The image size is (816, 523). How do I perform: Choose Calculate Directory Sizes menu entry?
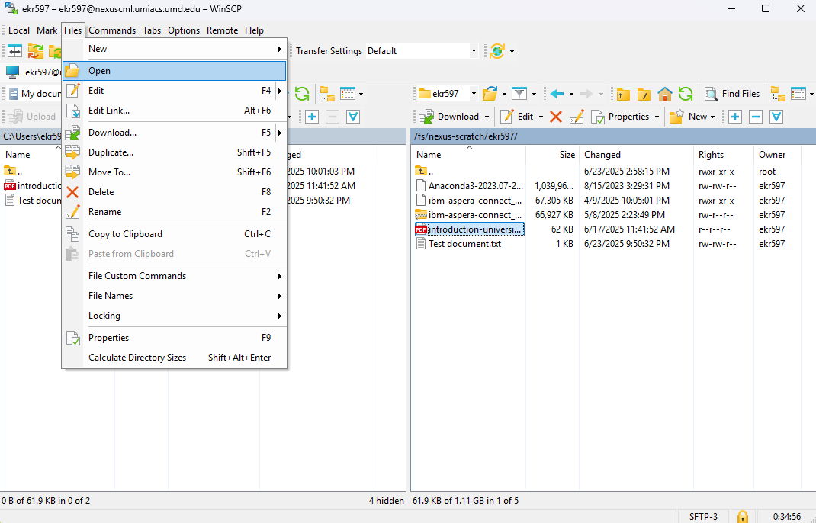(137, 358)
